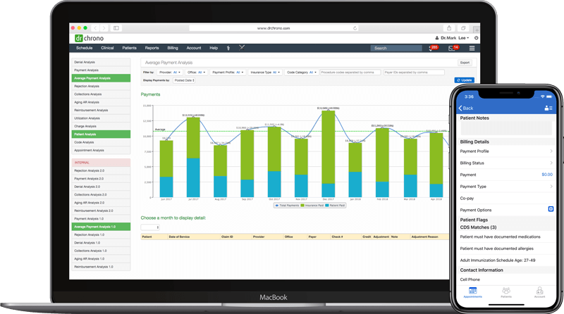Open the Reports menu

pos(152,48)
